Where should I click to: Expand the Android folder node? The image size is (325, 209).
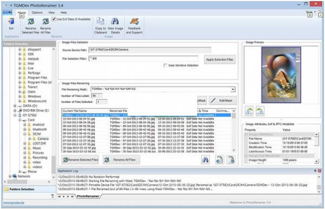click(x=24, y=125)
